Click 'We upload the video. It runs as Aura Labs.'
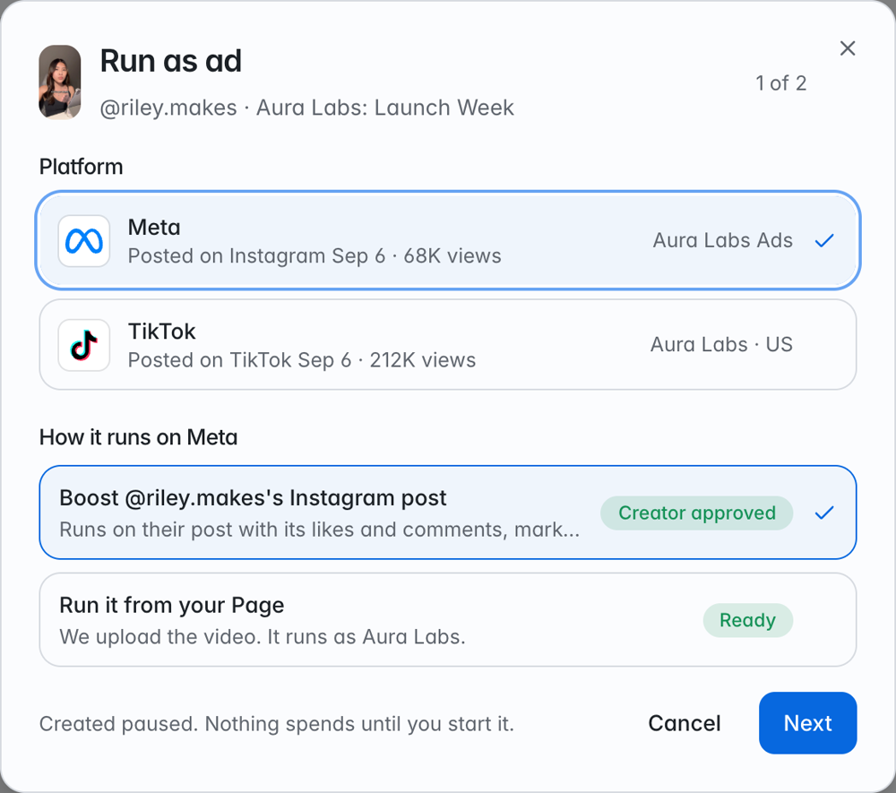The width and height of the screenshot is (896, 793). click(263, 636)
